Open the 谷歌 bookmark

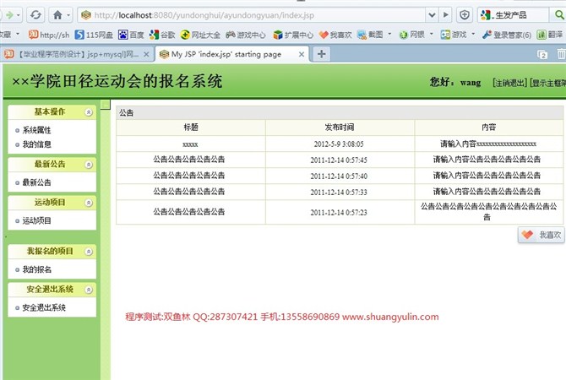(162, 35)
